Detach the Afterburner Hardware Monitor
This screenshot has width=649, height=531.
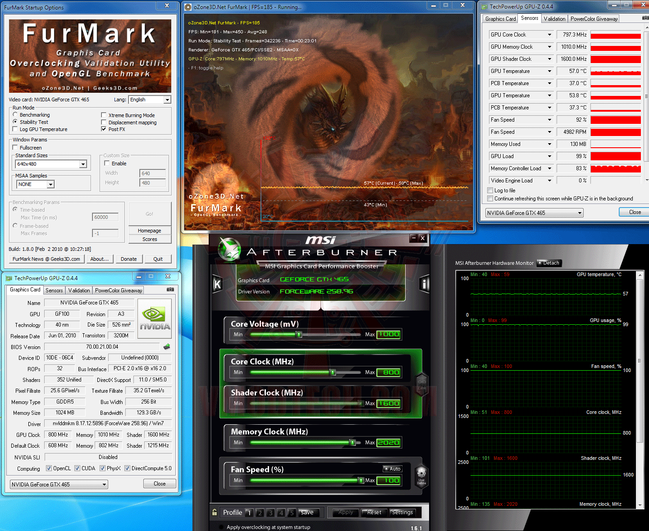click(549, 263)
